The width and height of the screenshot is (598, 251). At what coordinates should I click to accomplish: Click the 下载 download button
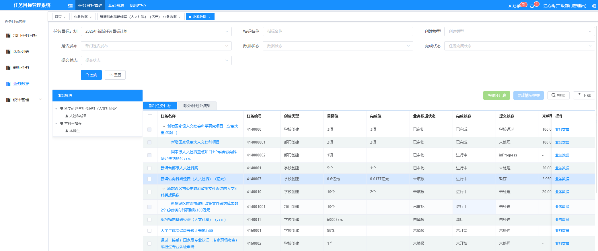coord(584,95)
